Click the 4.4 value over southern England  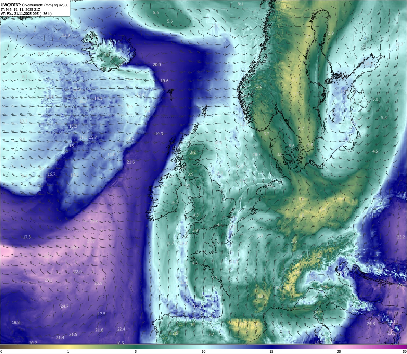pyautogui.click(x=220, y=225)
